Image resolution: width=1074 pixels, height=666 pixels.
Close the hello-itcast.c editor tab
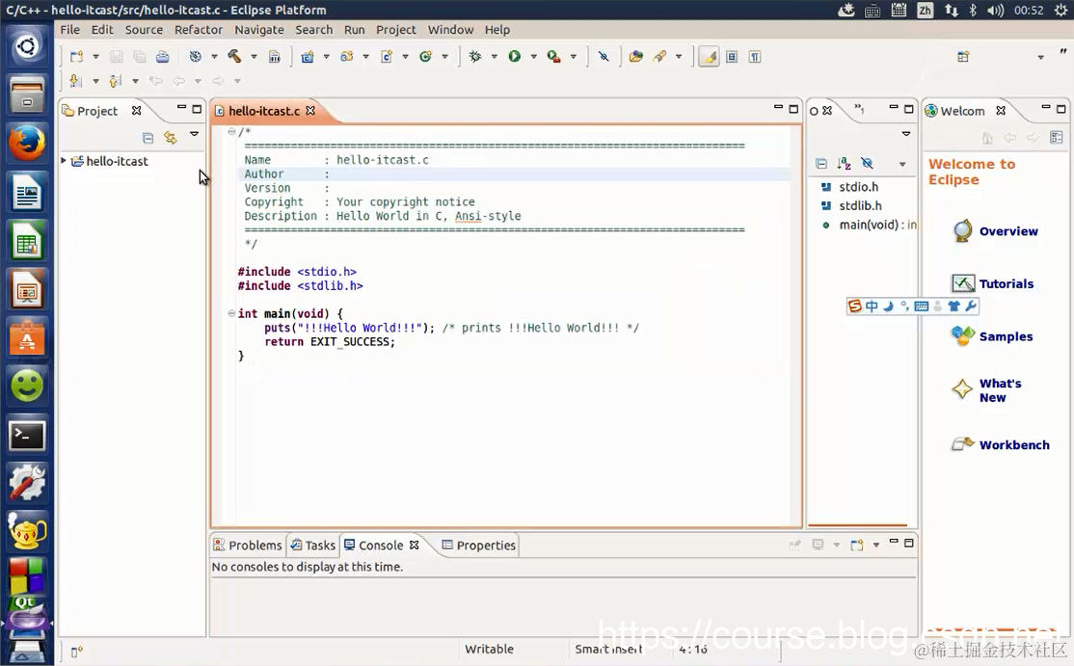[310, 110]
